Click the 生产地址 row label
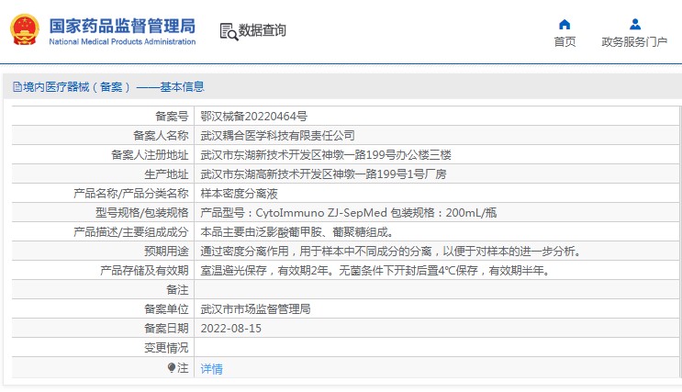This screenshot has height=392, width=682. [x=166, y=174]
